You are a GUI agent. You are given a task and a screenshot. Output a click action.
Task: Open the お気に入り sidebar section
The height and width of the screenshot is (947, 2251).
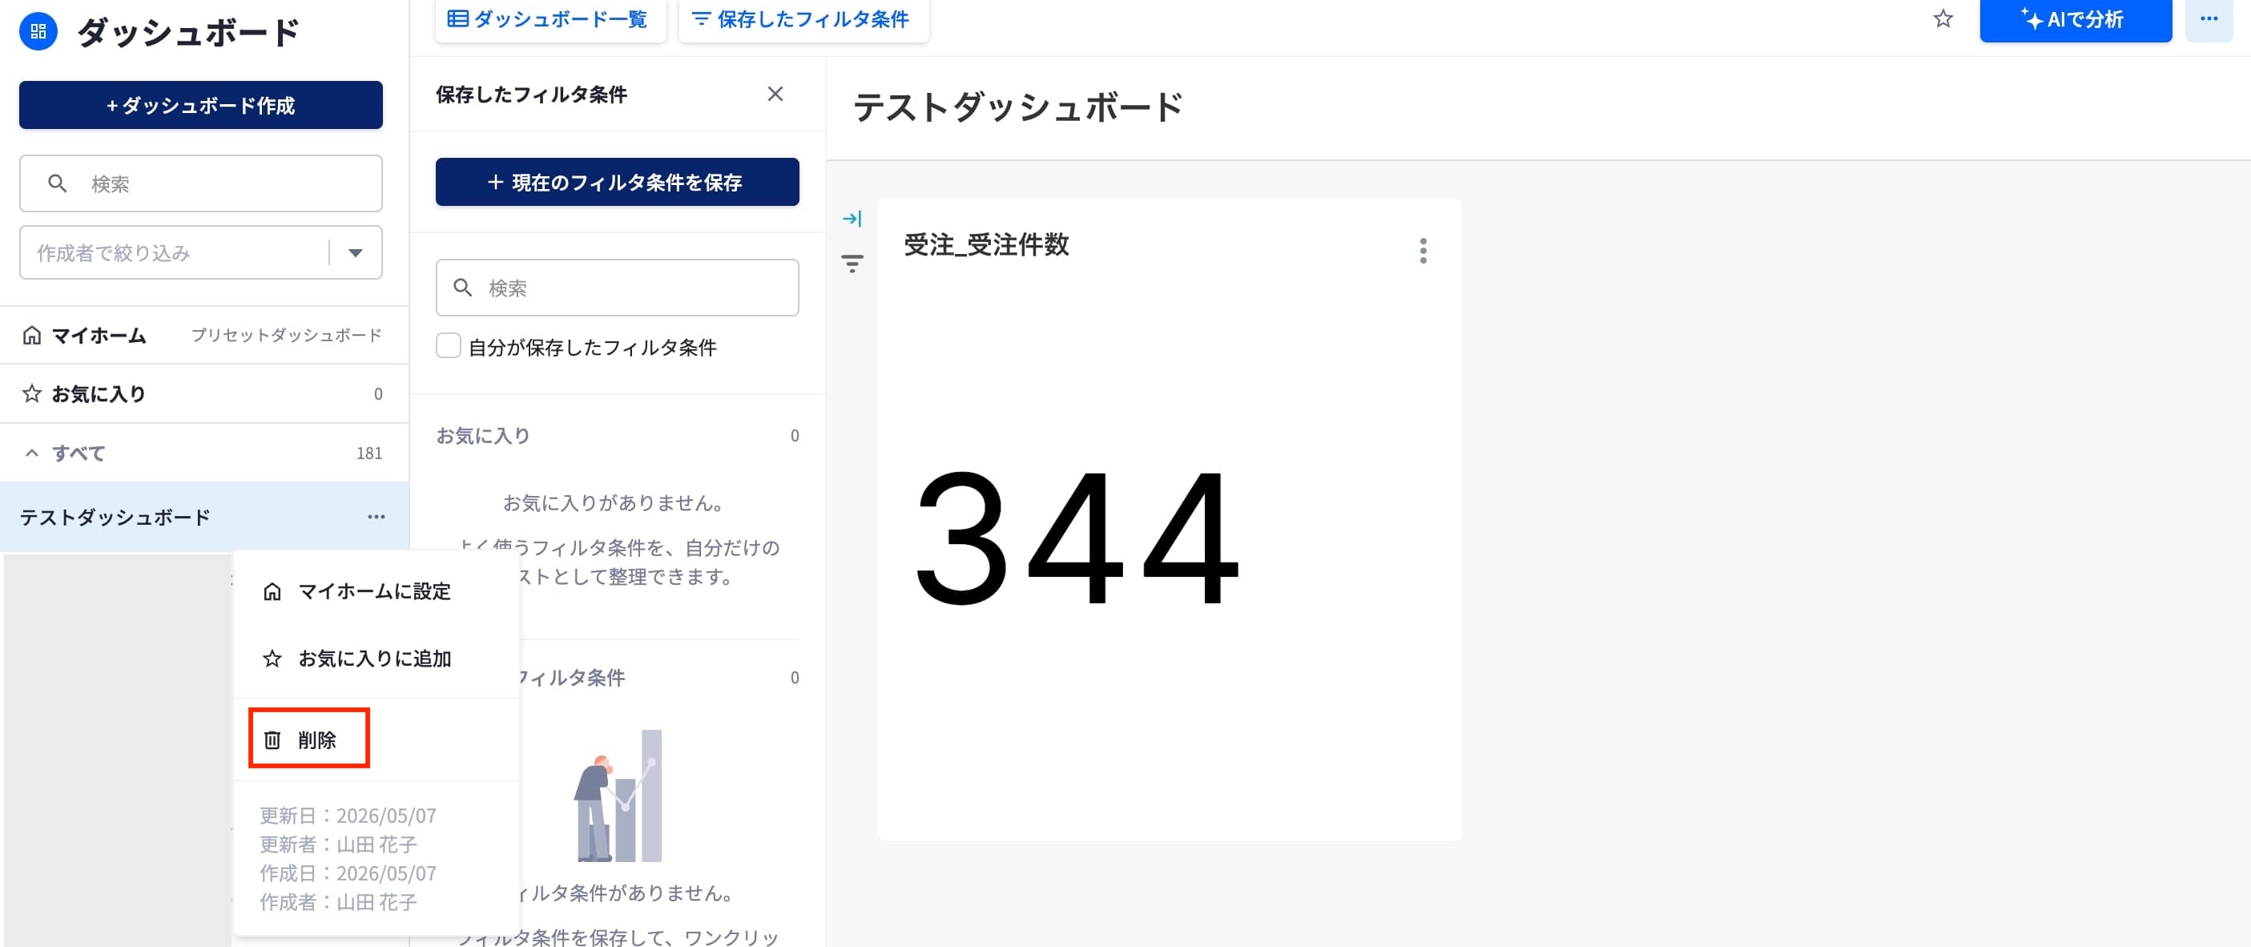click(x=203, y=393)
